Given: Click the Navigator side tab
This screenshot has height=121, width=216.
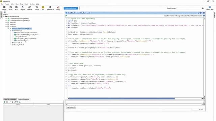Looking at the screenshot, I should [x=1, y=15].
